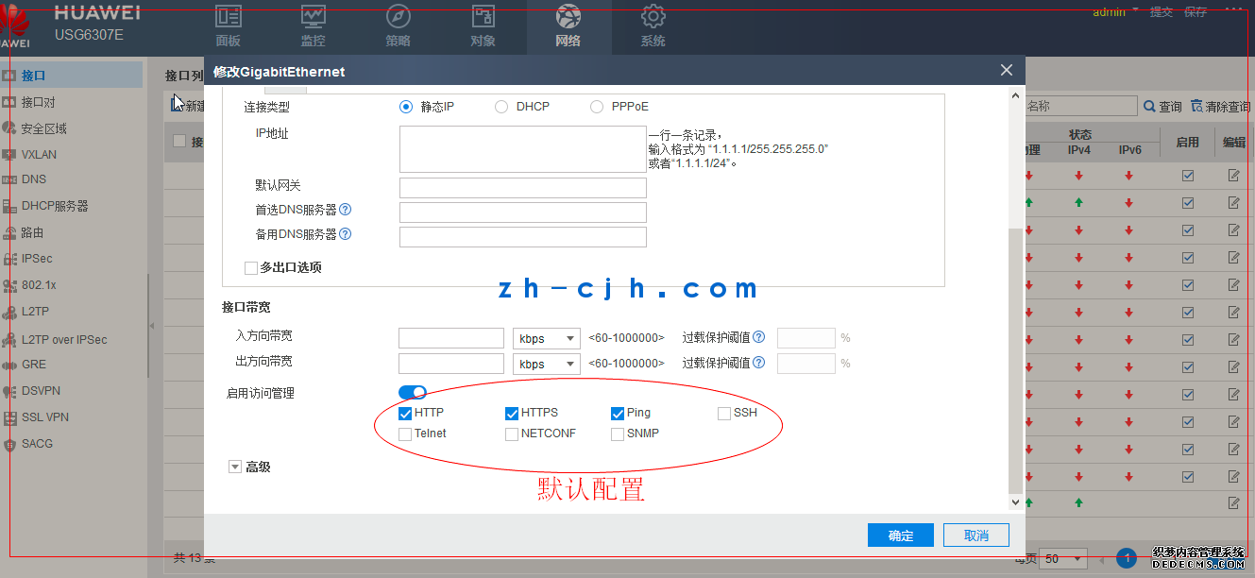
Task: Open the 系统 system gear icon
Action: click(653, 17)
